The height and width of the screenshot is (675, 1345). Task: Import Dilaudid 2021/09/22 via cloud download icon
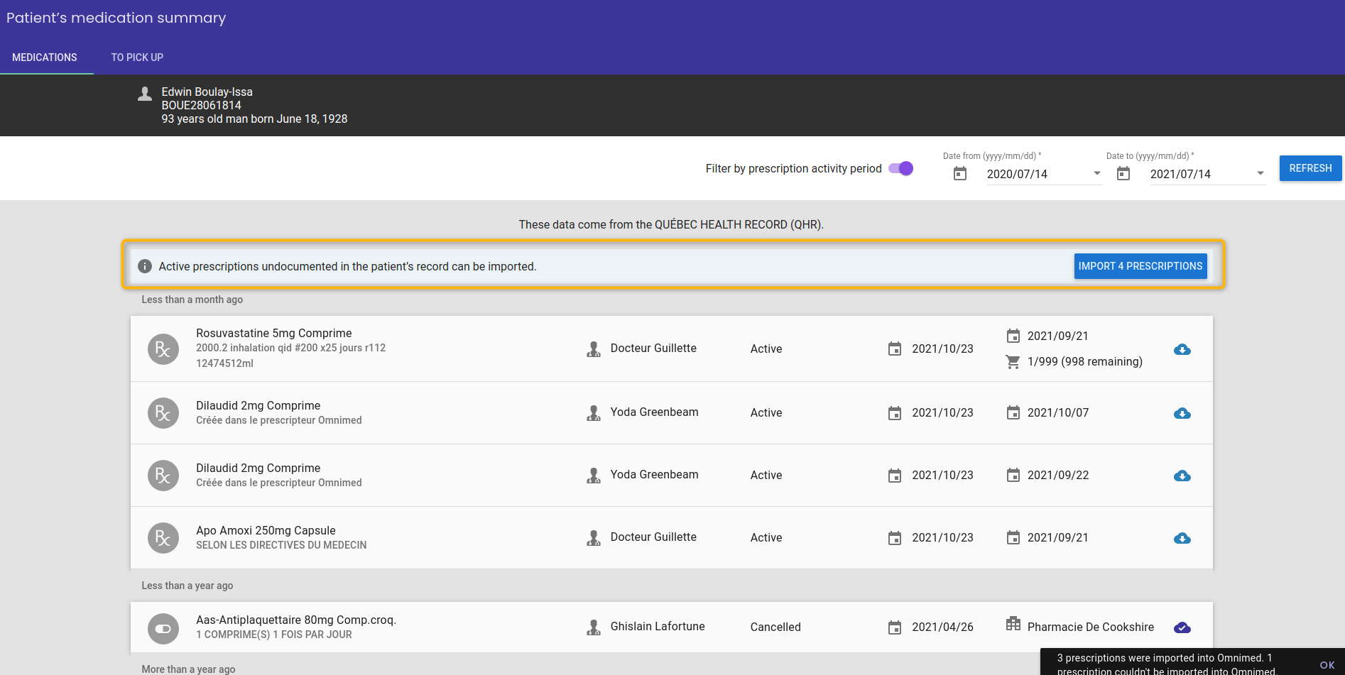(x=1182, y=476)
